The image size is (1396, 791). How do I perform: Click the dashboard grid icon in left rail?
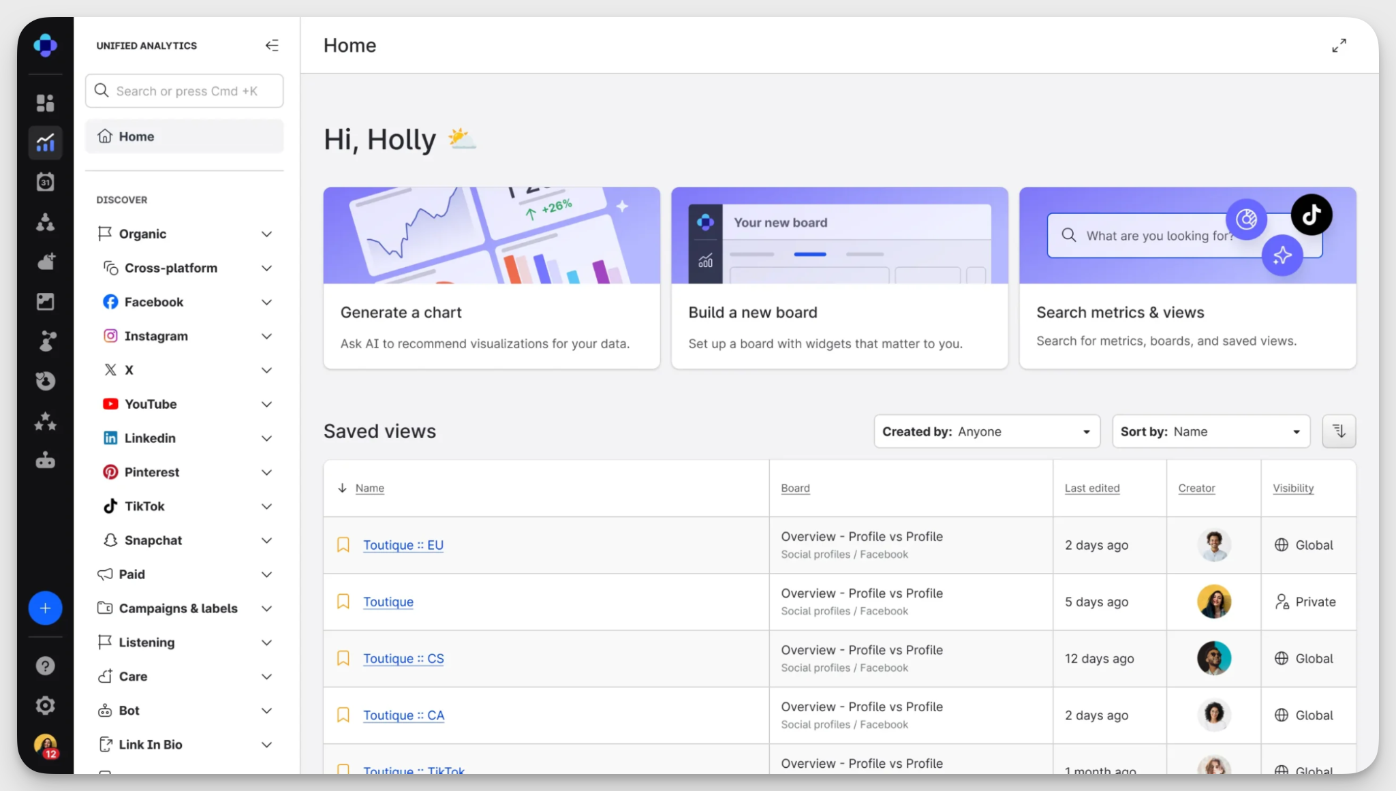click(x=45, y=103)
